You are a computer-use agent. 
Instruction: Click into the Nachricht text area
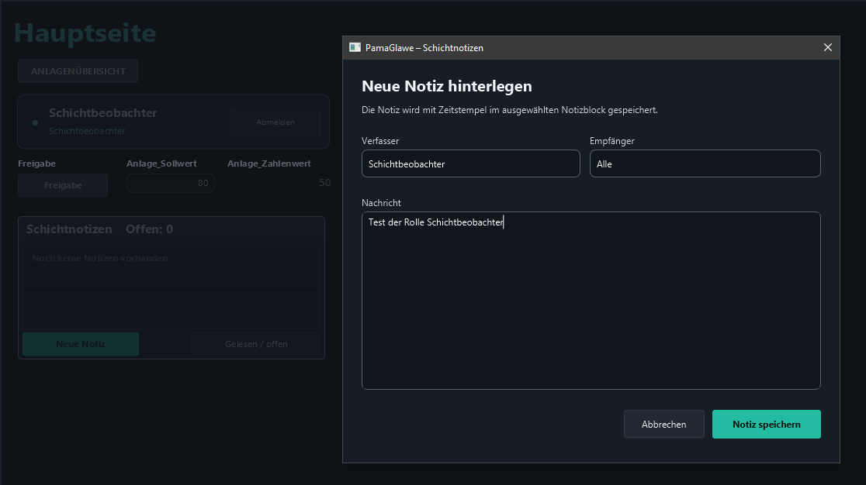(x=591, y=301)
